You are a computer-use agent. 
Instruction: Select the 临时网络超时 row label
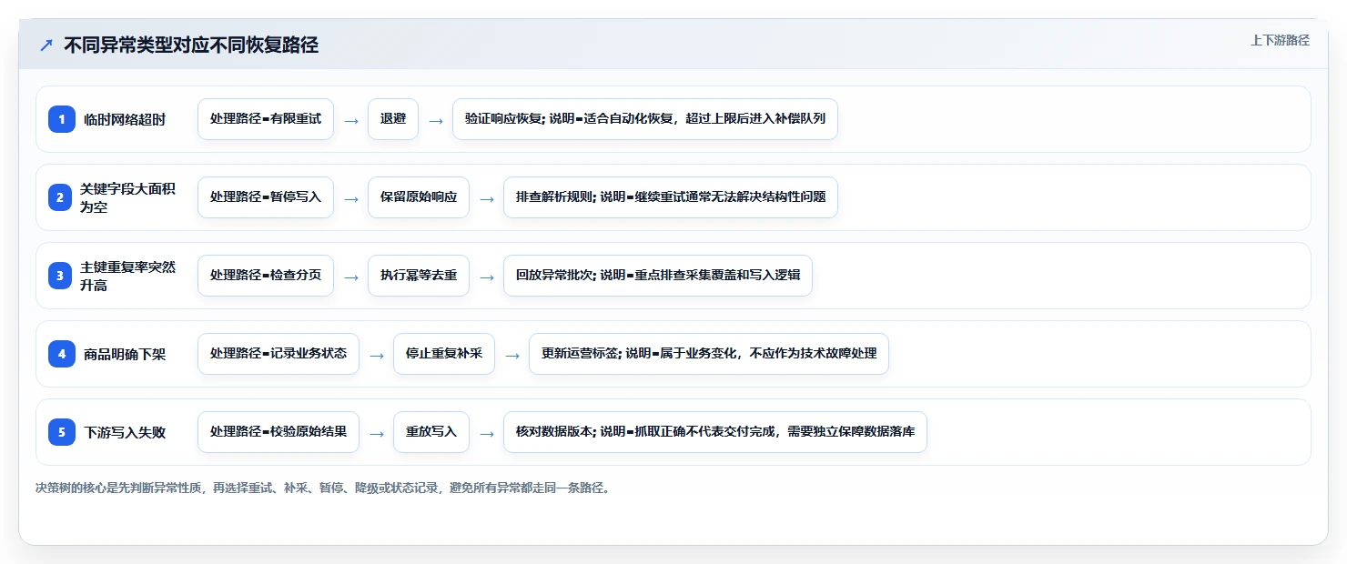click(125, 119)
